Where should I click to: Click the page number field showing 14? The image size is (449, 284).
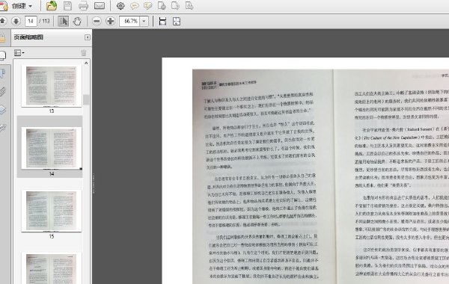[31, 21]
